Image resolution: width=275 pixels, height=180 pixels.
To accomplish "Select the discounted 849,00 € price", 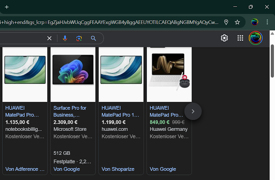I will (160, 122).
